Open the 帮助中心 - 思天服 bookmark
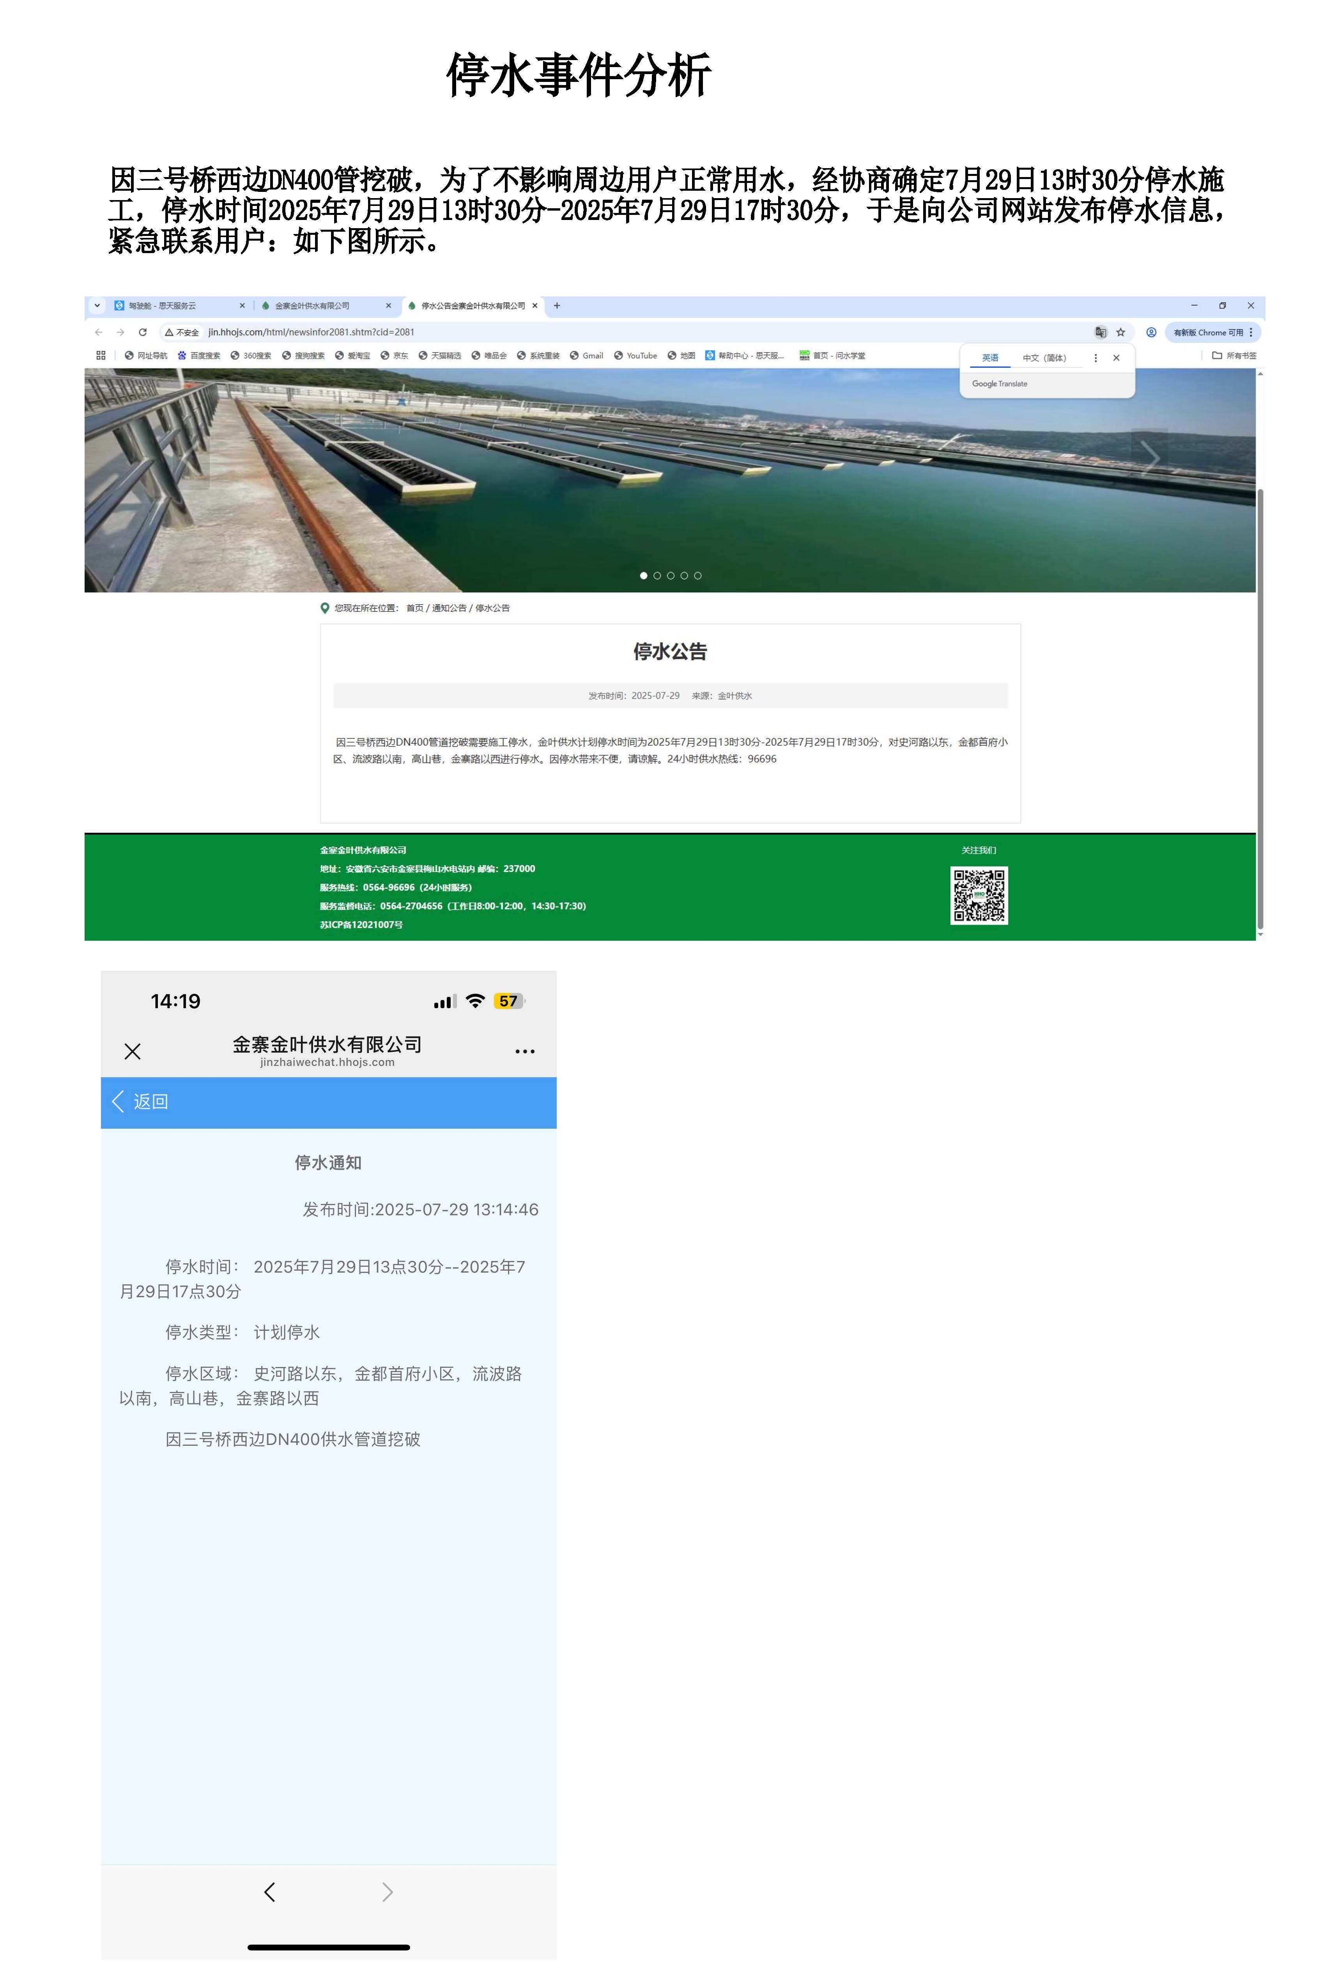The image size is (1338, 1984). [x=744, y=356]
